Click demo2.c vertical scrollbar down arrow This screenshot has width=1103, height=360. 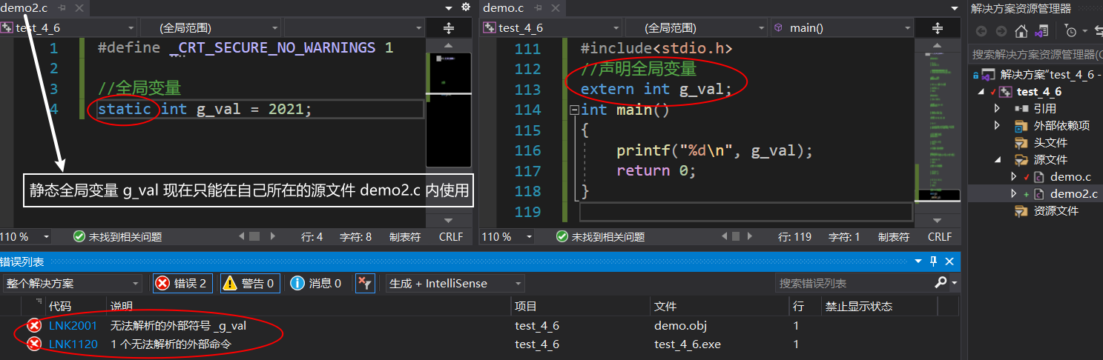pos(448,220)
